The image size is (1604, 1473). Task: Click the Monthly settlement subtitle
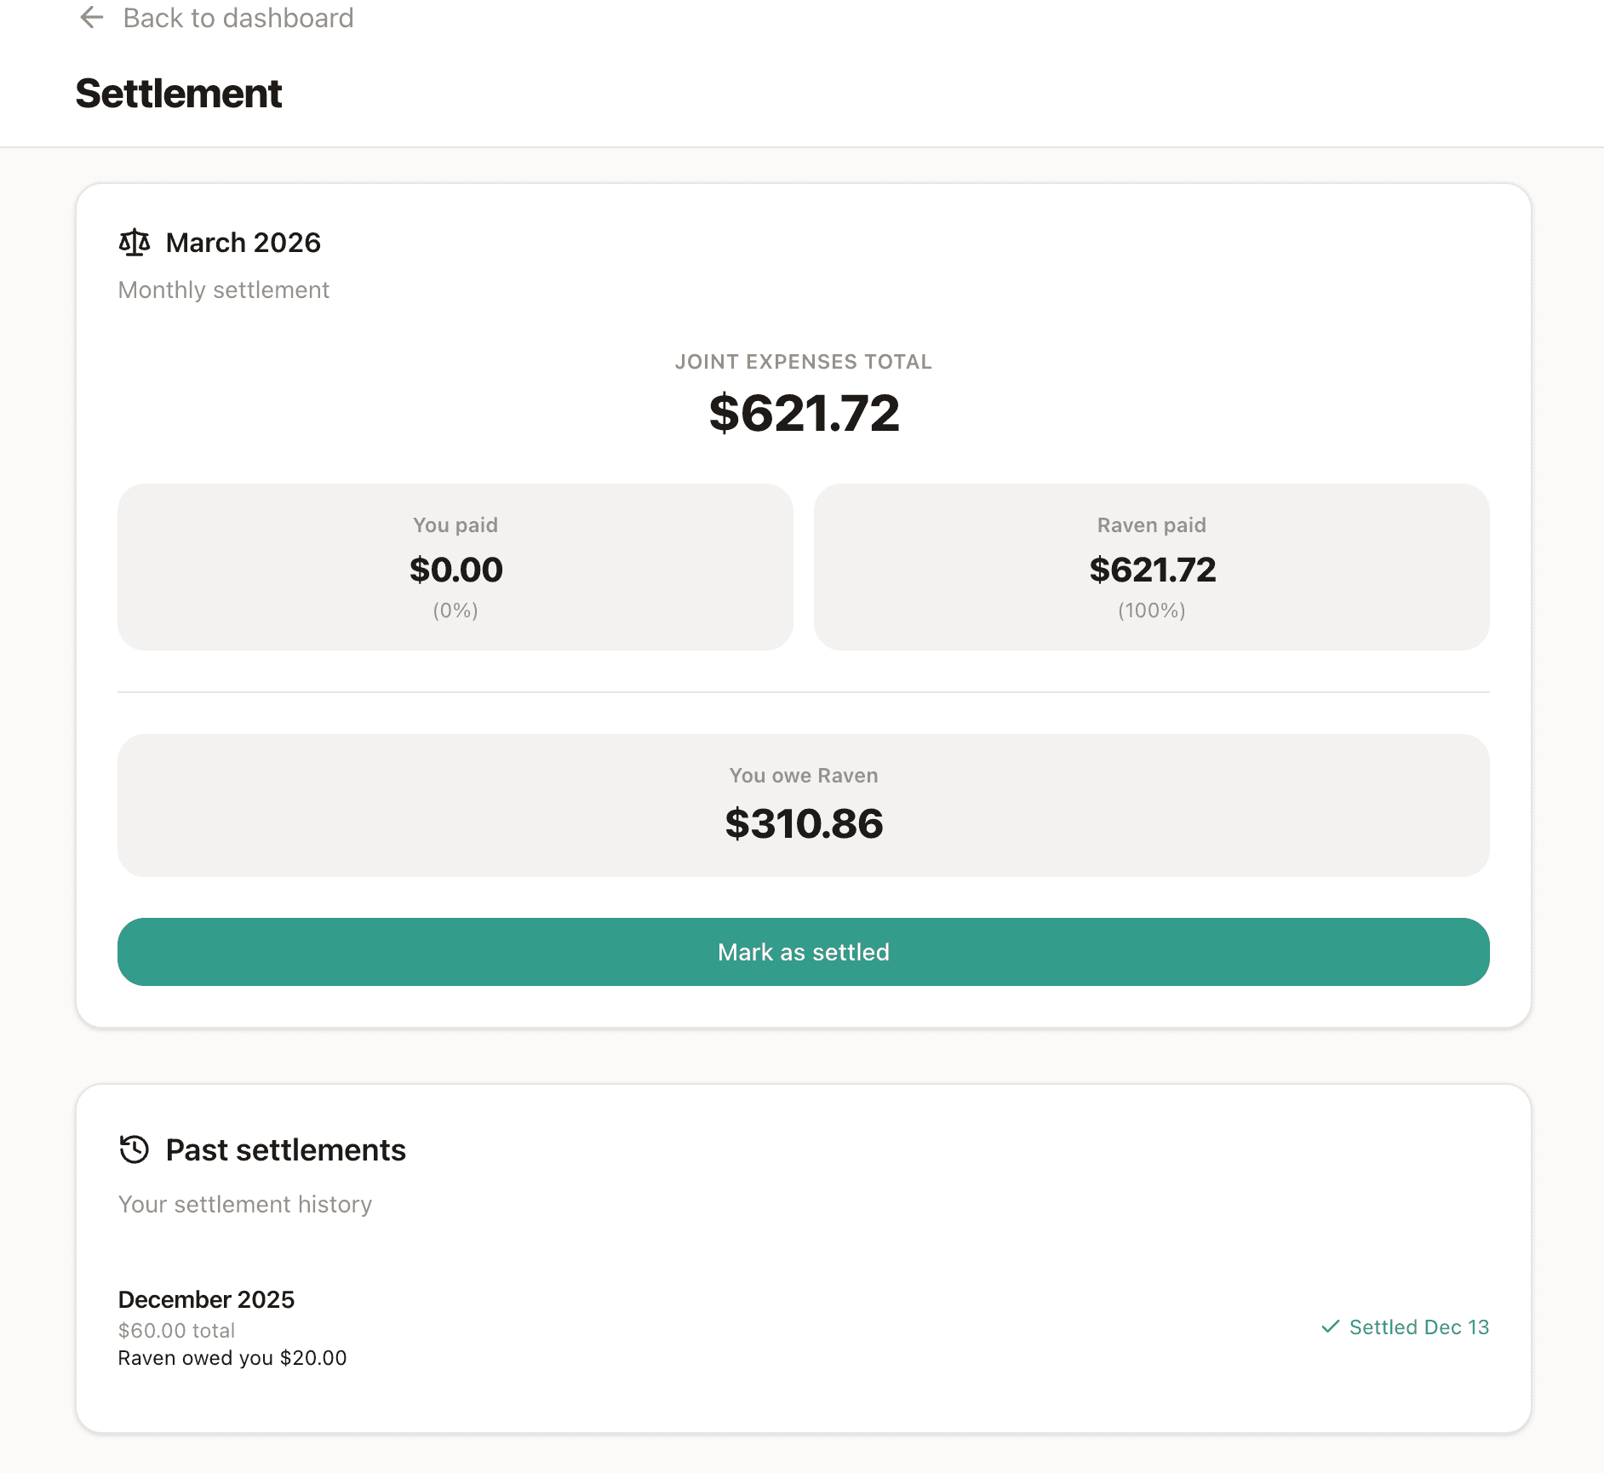point(223,289)
